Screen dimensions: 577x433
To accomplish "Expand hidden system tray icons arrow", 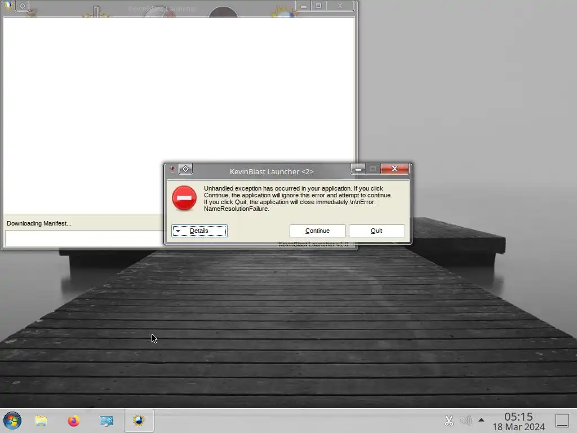I will [x=481, y=420].
